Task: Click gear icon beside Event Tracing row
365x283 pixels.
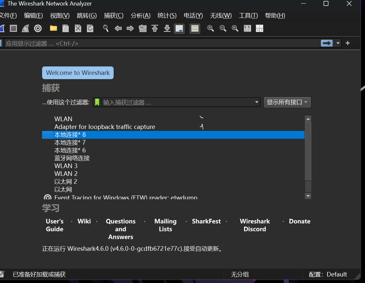Action: (x=47, y=197)
